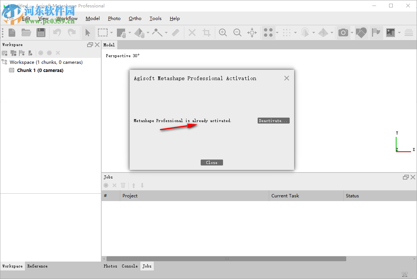
Task: Activate the Zoom In magnifier tool
Action: 223,32
